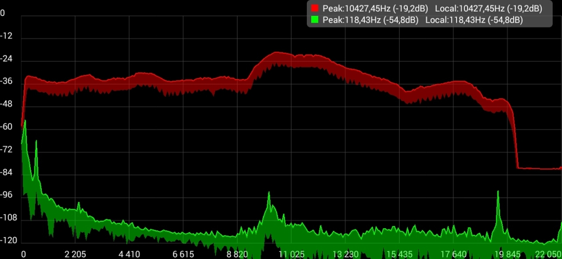Click the 6 615 frequency axis label
The image size is (562, 259).
tap(183, 255)
